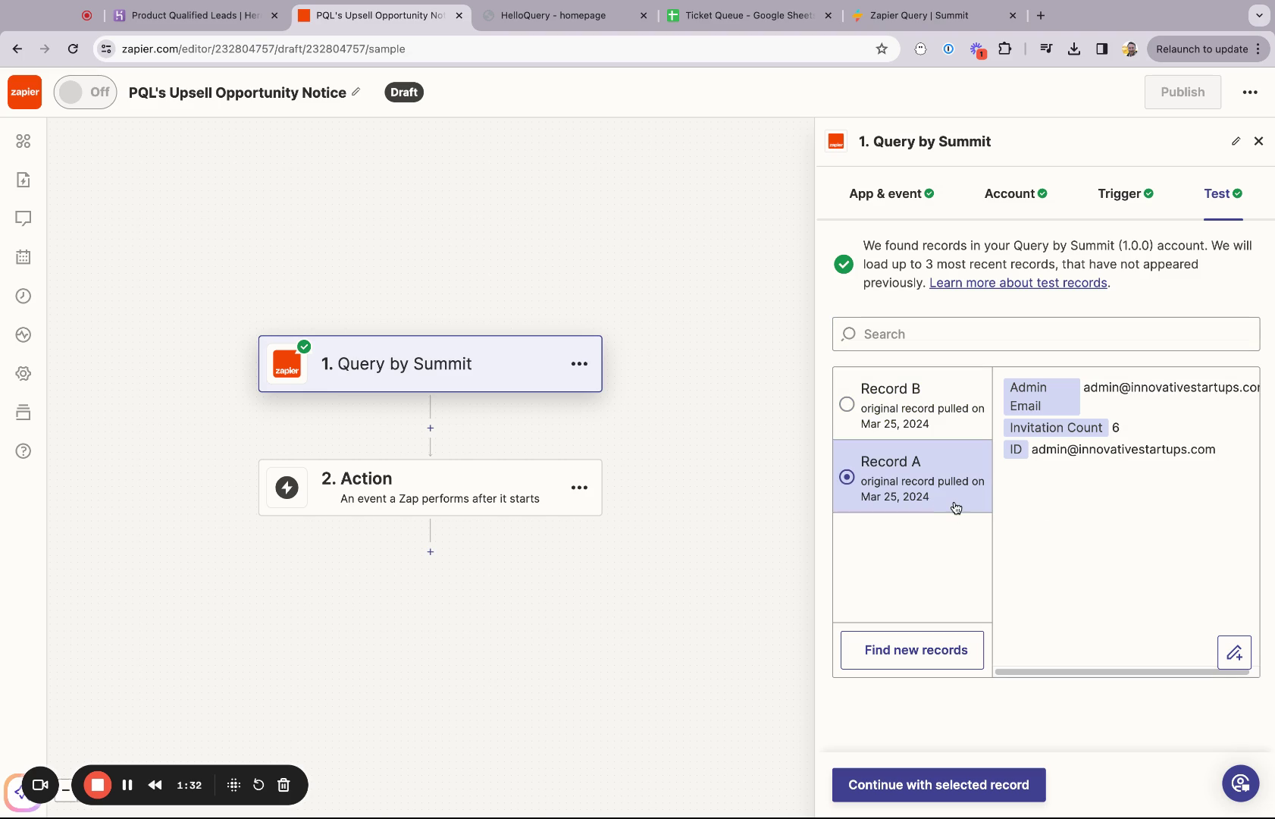Viewport: 1275px width, 819px height.
Task: Switch to the Trigger tab
Action: [1119, 193]
